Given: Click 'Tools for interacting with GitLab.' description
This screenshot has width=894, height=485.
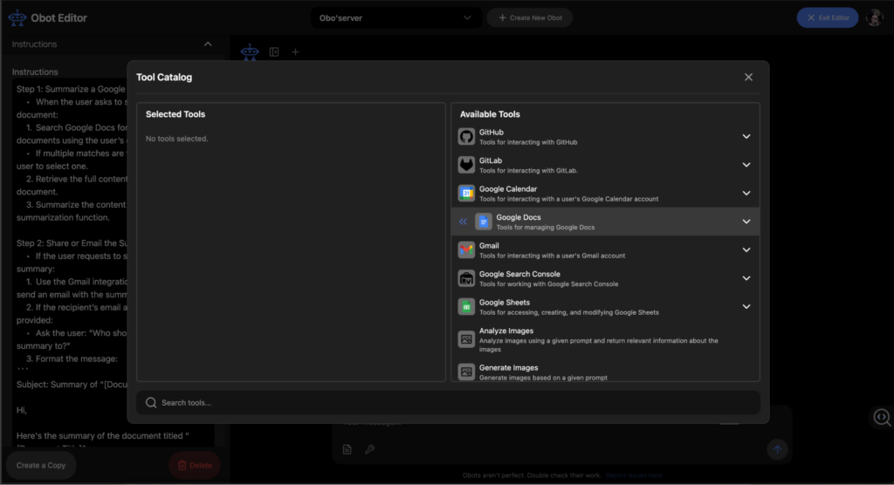Looking at the screenshot, I should 528,170.
